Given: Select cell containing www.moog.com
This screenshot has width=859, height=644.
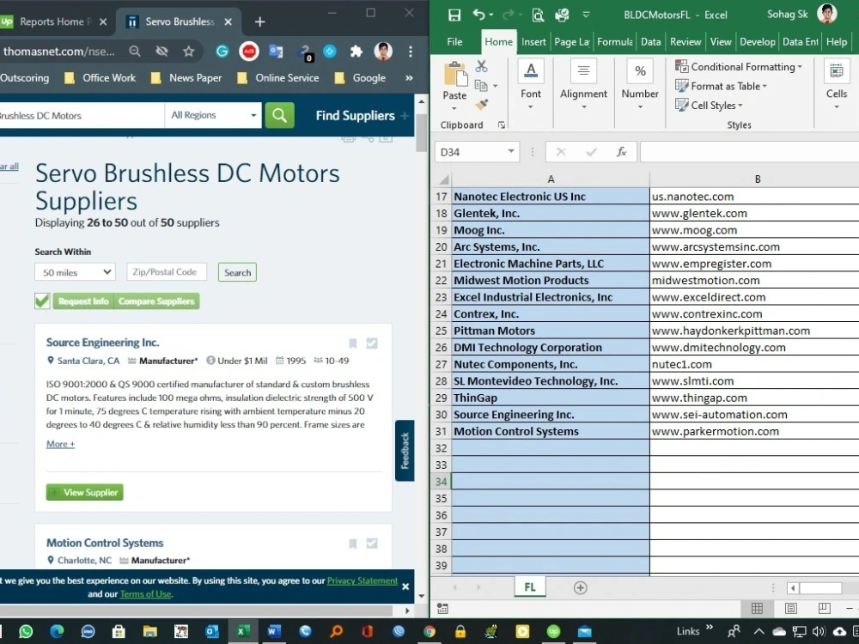Looking at the screenshot, I should 754,230.
